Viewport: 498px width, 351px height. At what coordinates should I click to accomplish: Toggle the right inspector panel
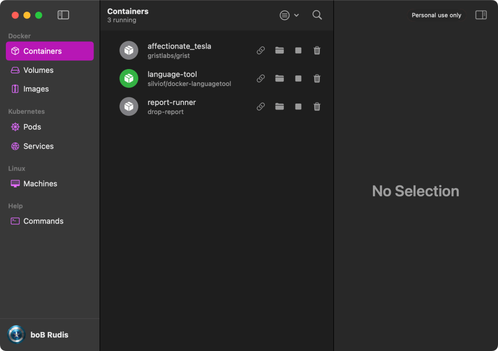(x=481, y=15)
